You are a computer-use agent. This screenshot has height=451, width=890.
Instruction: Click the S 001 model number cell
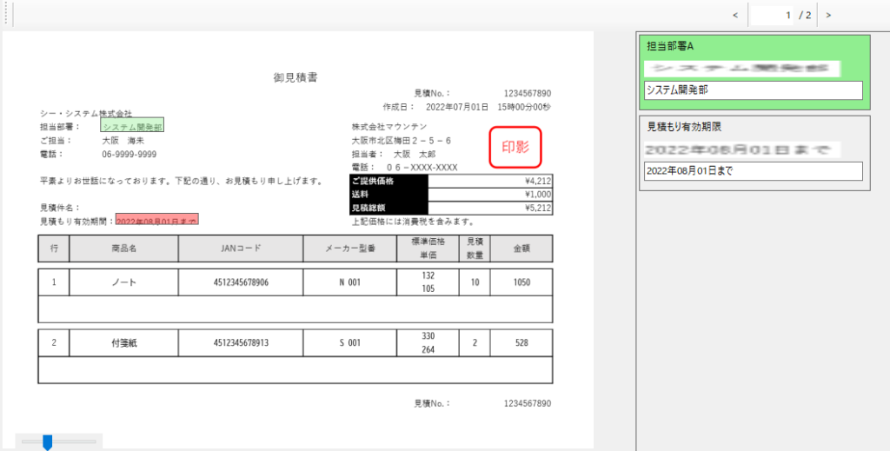(x=350, y=342)
